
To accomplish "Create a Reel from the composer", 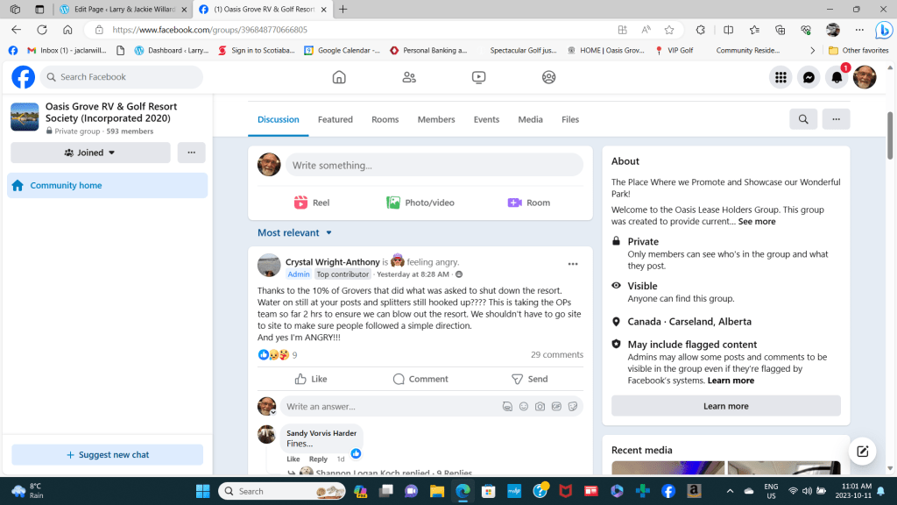I will [x=312, y=203].
